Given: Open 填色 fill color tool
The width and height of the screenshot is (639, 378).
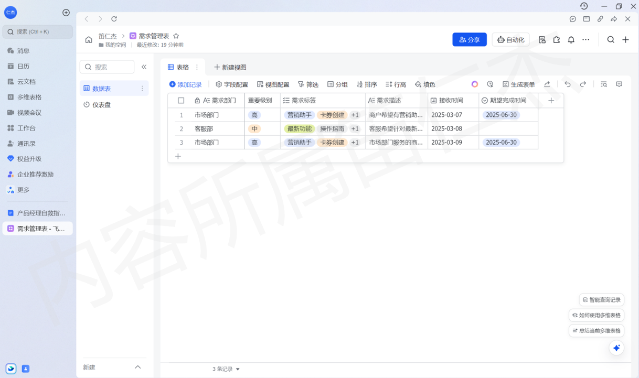Looking at the screenshot, I should click(425, 84).
